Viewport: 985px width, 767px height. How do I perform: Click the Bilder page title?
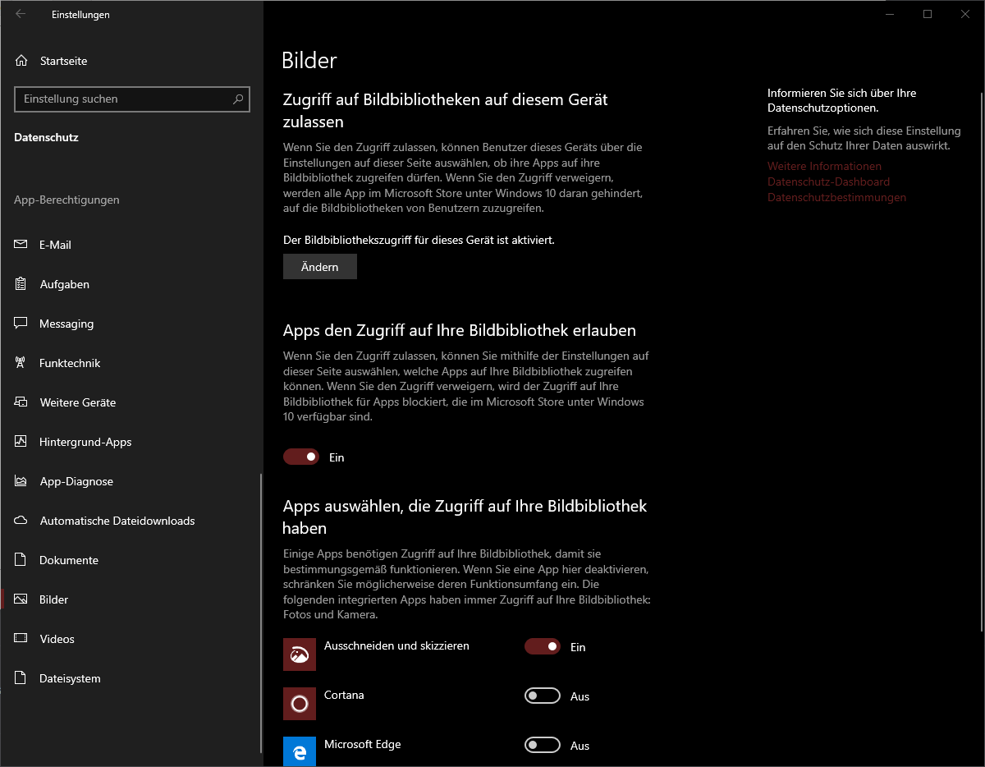click(309, 60)
